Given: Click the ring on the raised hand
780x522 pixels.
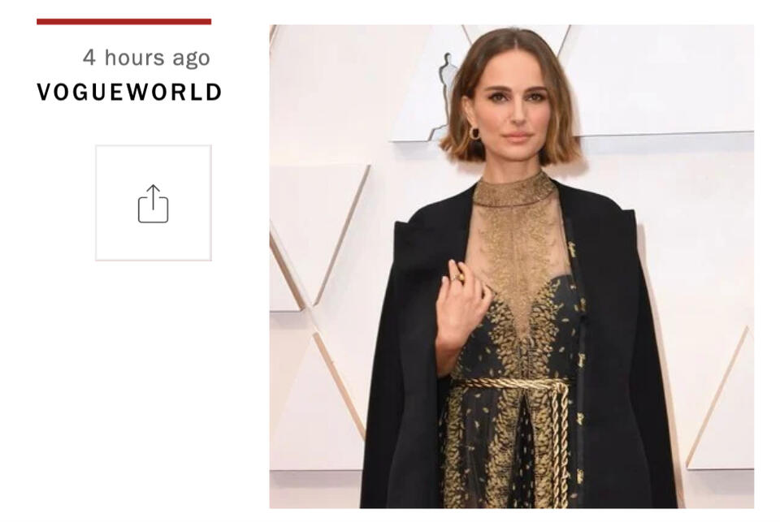Looking at the screenshot, I should 457,278.
